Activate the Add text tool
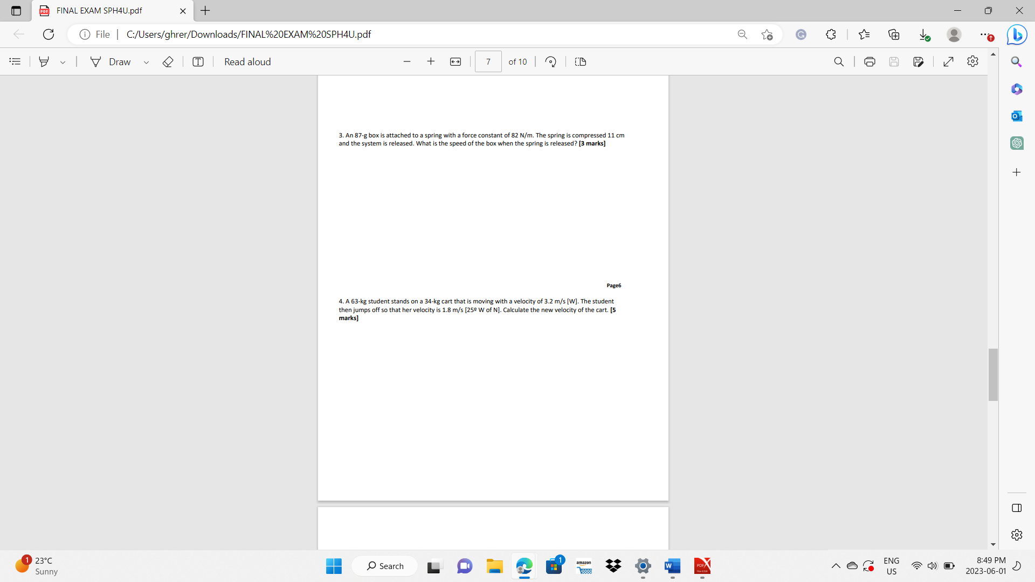Image resolution: width=1035 pixels, height=582 pixels. 198,61
